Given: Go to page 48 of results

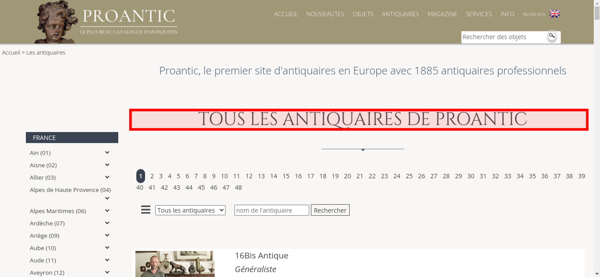Looking at the screenshot, I should pos(238,188).
